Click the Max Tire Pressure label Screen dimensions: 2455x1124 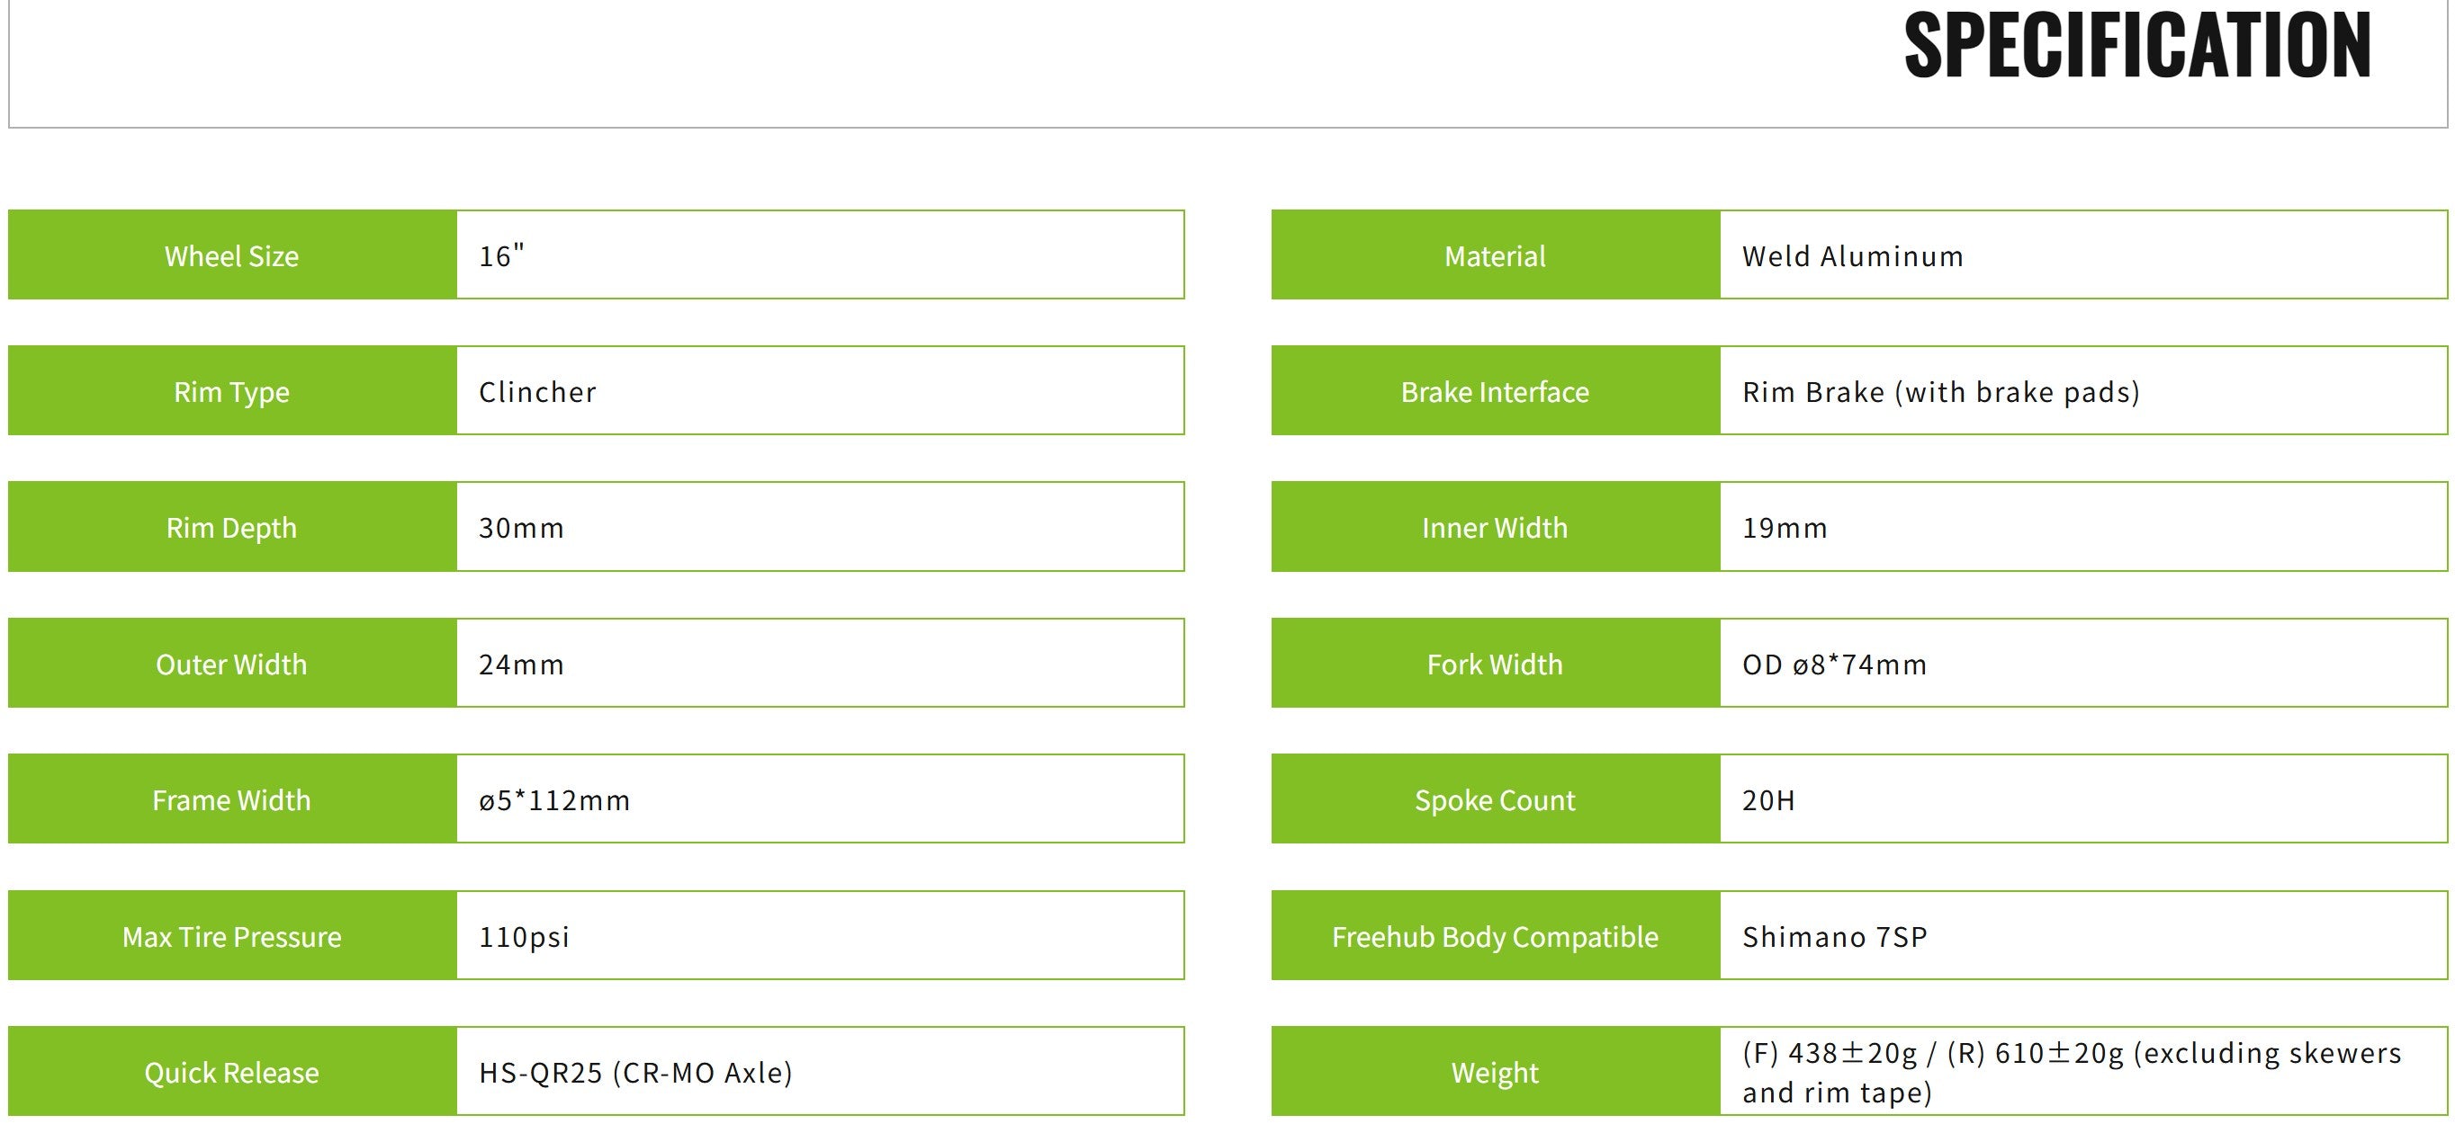pyautogui.click(x=231, y=936)
